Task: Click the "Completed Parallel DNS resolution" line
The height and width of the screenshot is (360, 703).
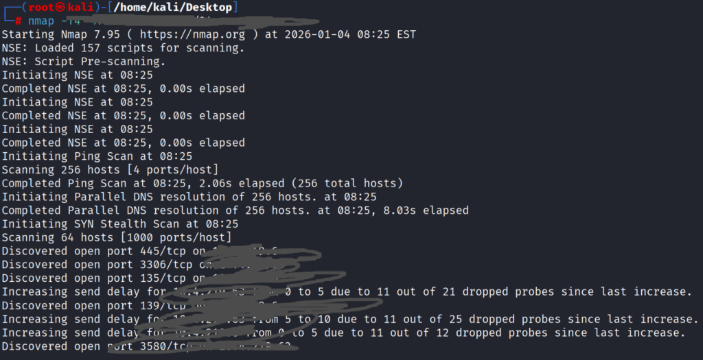Action: pyautogui.click(x=235, y=211)
